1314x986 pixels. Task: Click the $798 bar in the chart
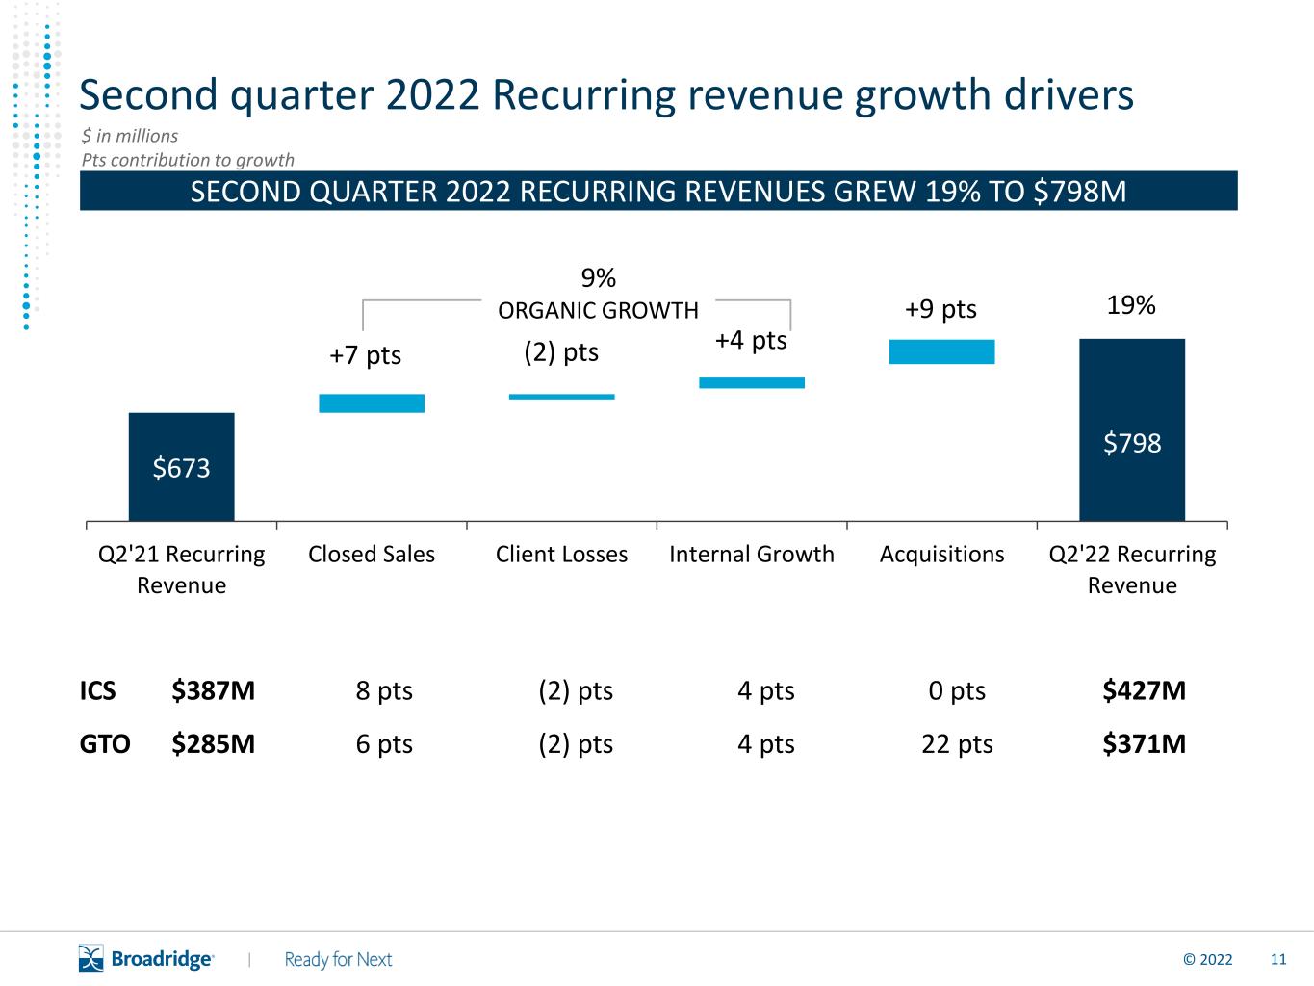coord(1132,429)
